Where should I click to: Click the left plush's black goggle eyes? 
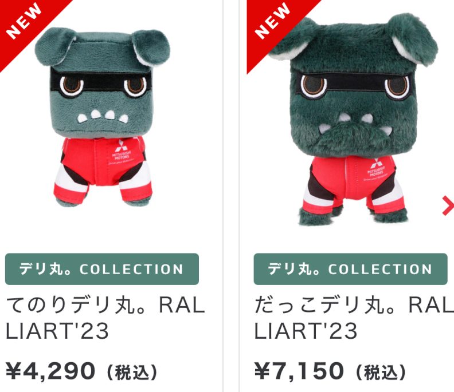click(x=101, y=84)
